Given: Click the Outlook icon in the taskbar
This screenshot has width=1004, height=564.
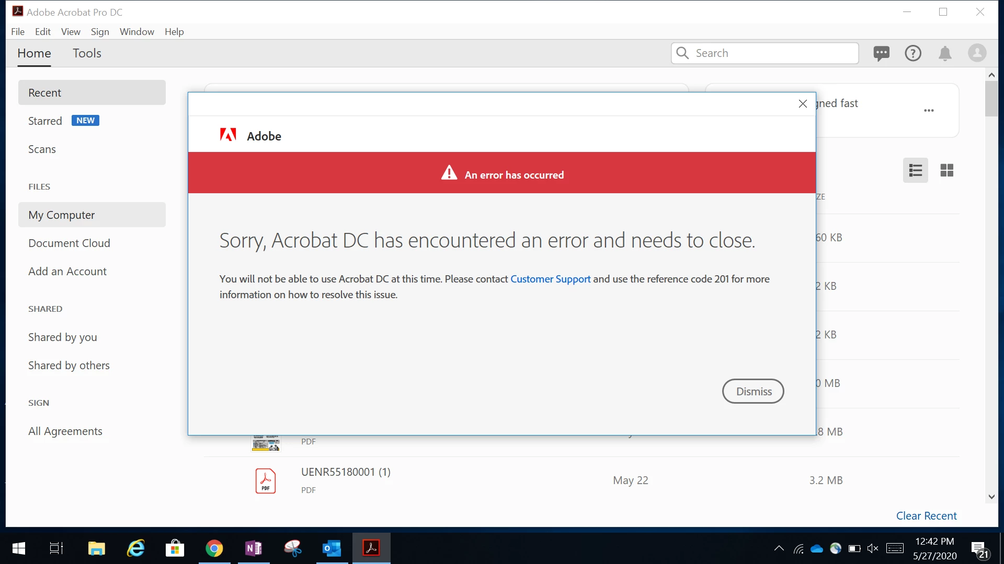Looking at the screenshot, I should pyautogui.click(x=332, y=548).
